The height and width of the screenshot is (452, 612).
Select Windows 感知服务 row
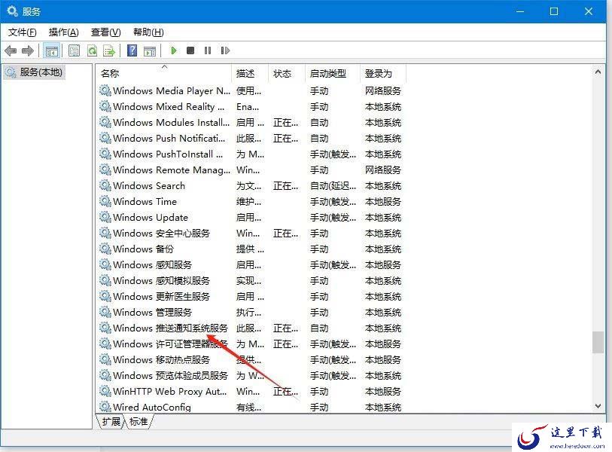(x=250, y=265)
